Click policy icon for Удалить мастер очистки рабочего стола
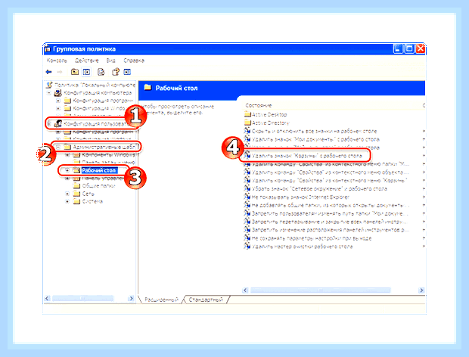469x357 pixels. (x=247, y=247)
